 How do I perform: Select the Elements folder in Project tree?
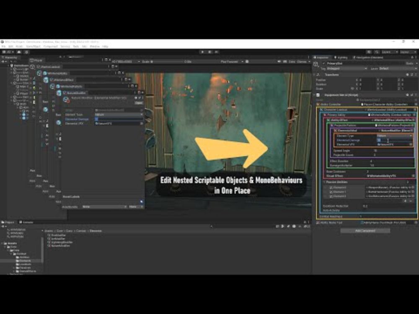point(23,261)
